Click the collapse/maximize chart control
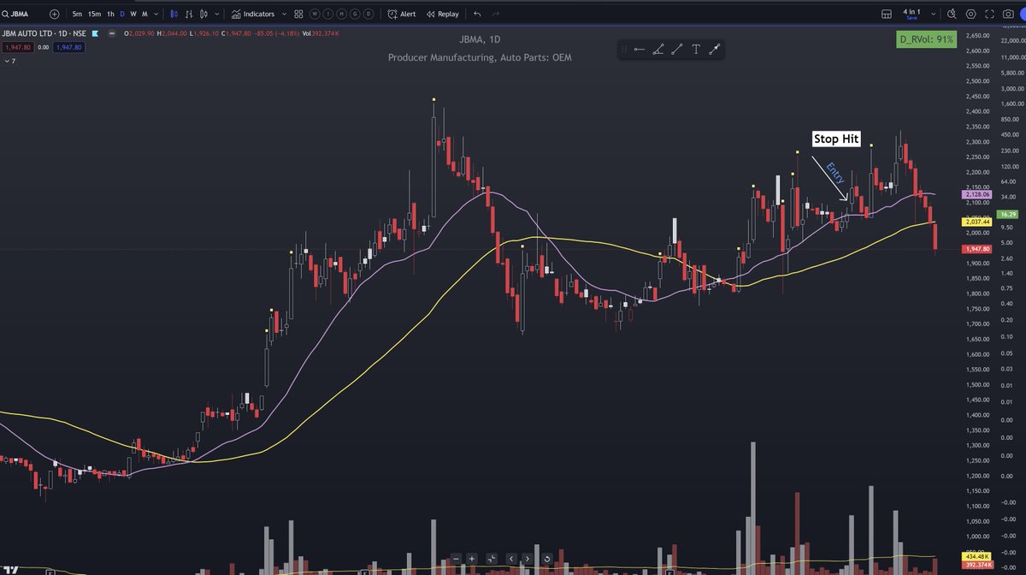1026x575 pixels. pyautogui.click(x=491, y=558)
